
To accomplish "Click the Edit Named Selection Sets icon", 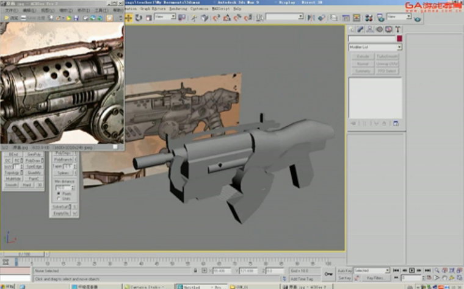I will [259, 18].
